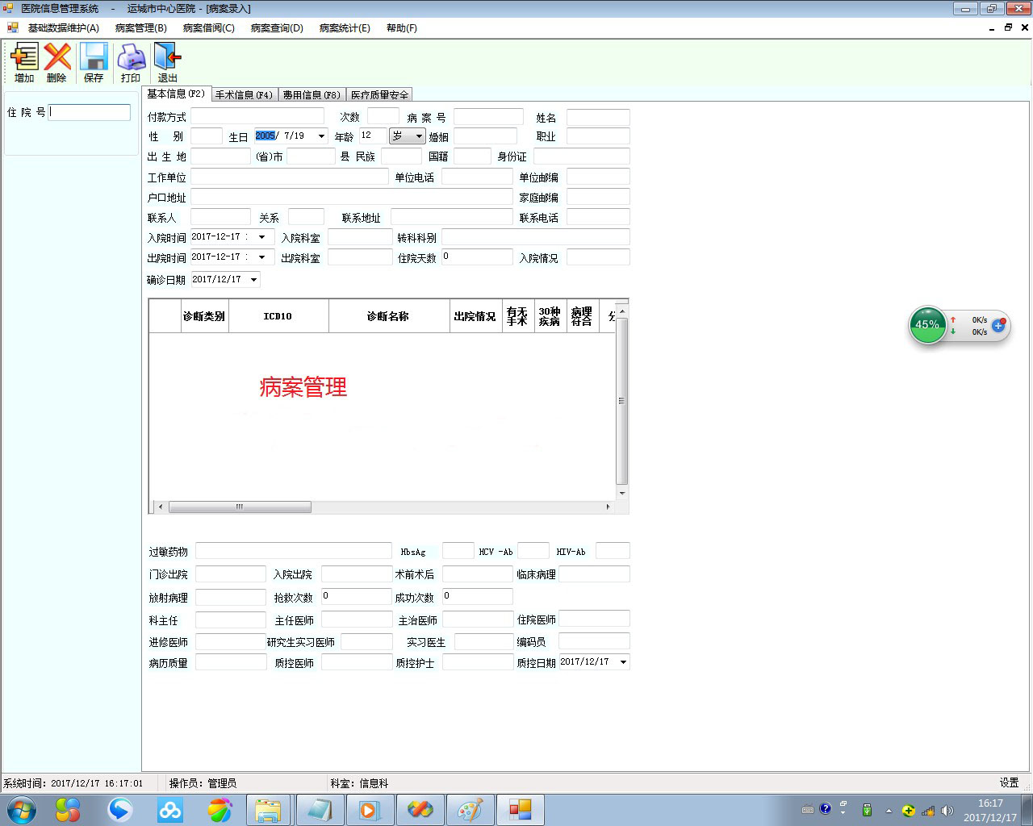Click the 操作员: 管理员 status text

coord(203,783)
